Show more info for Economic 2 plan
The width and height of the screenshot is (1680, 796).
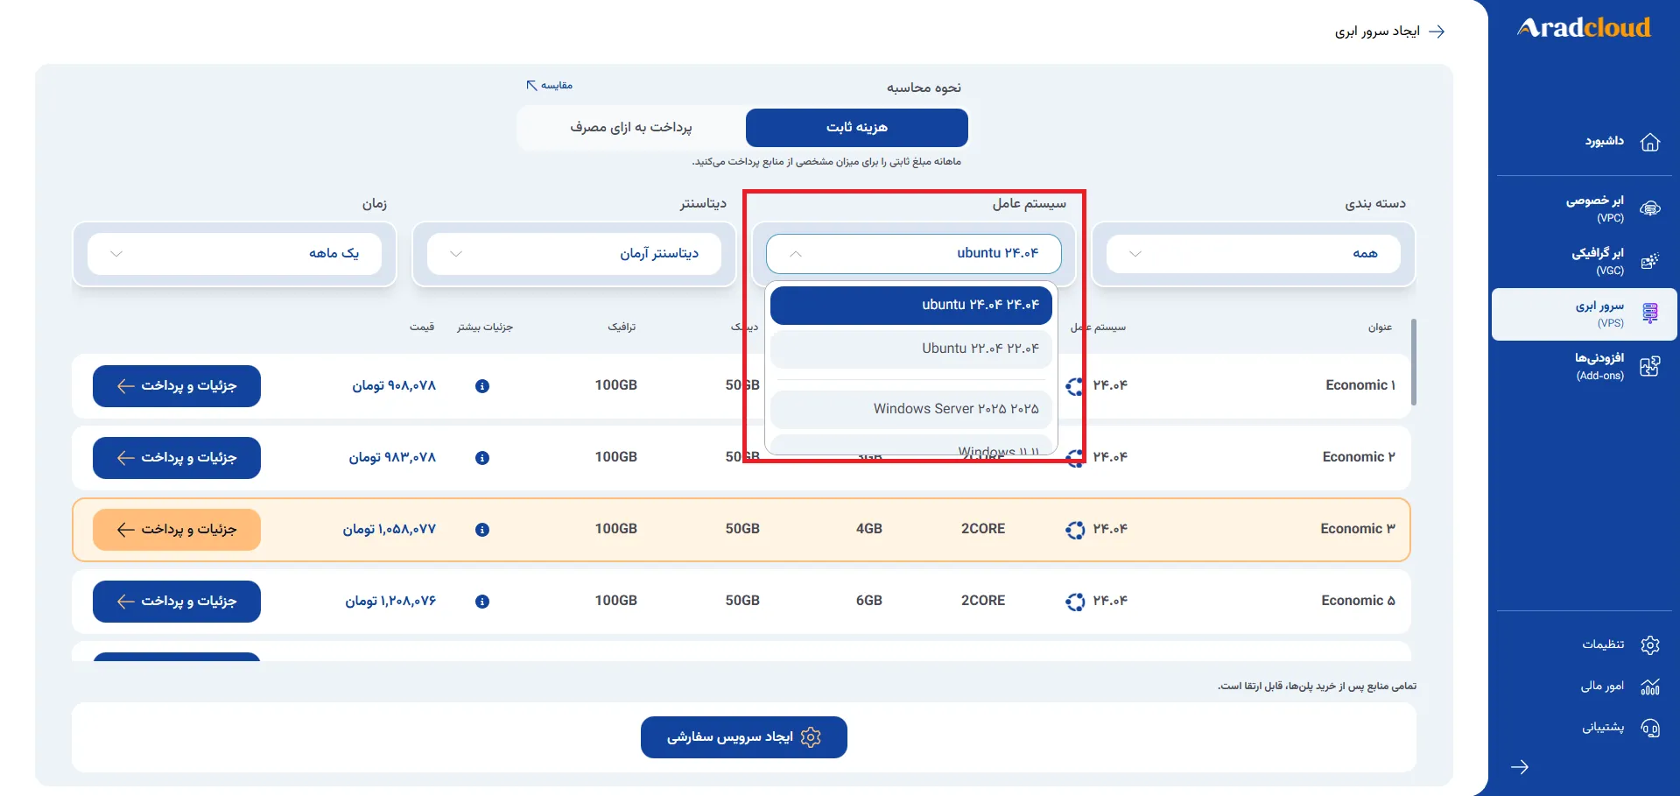[482, 458]
